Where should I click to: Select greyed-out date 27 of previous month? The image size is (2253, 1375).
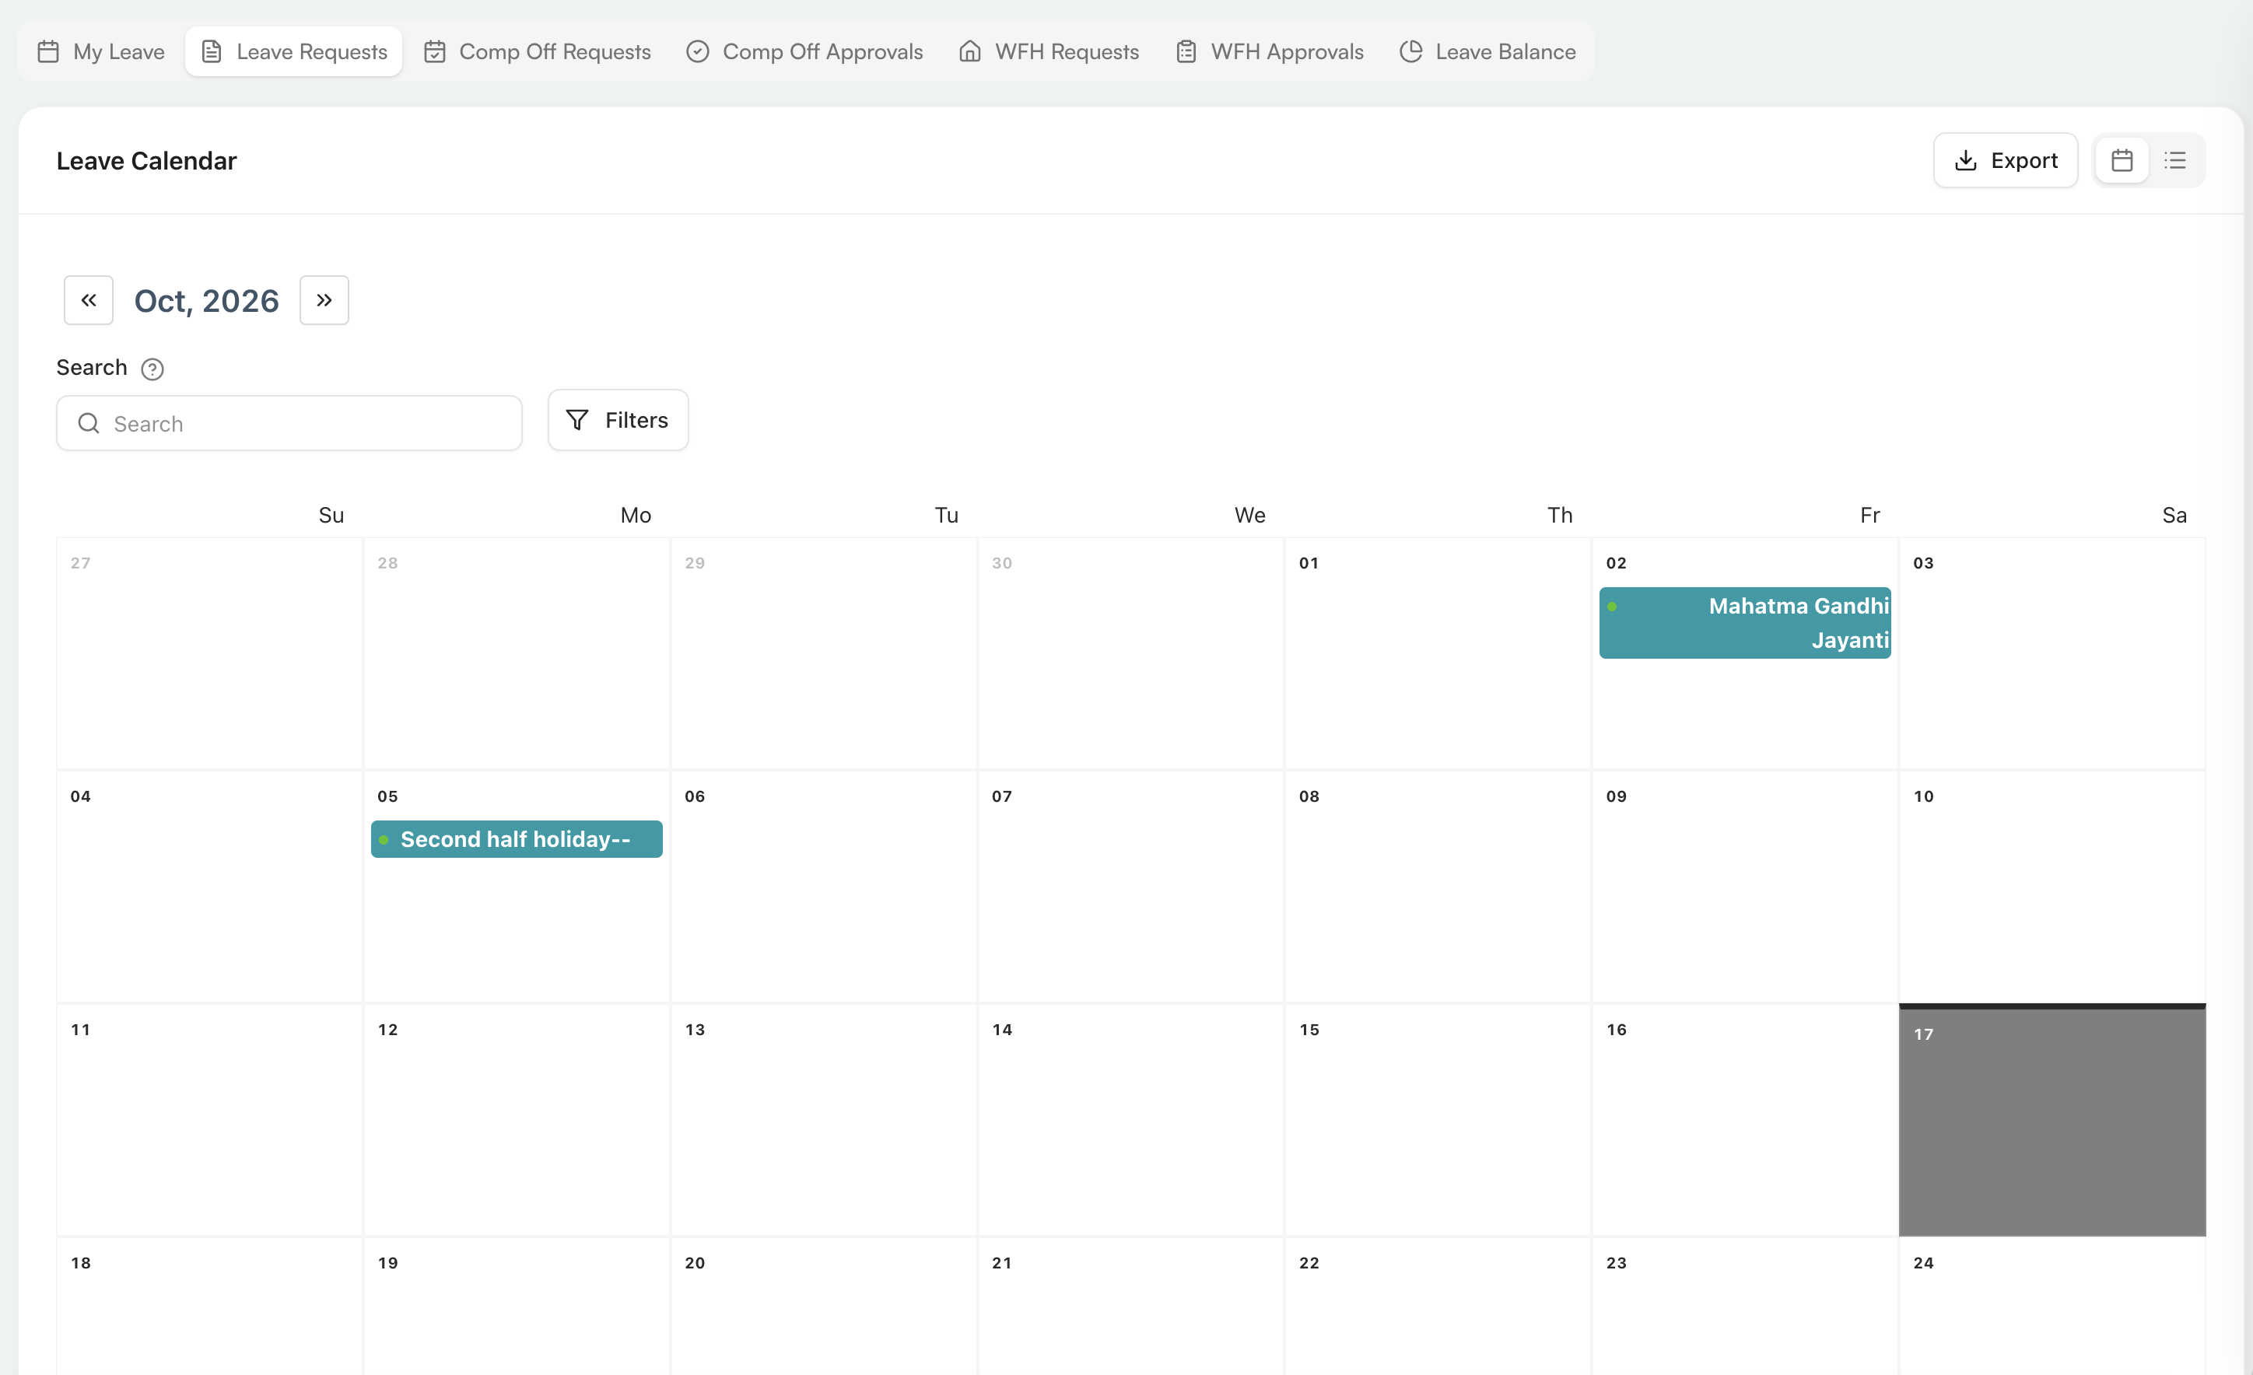(x=209, y=654)
